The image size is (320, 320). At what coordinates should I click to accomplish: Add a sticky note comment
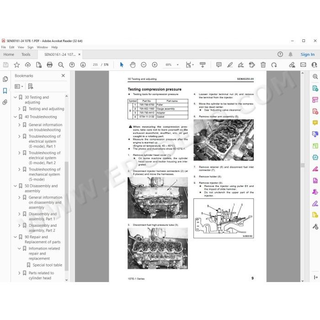(219, 65)
